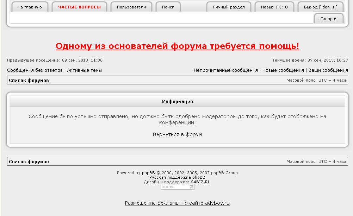Open the Личный раздел tab
Image resolution: width=353 pixels, height=216 pixels.
coord(228,7)
